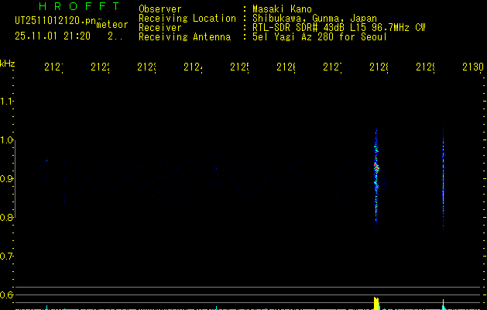The width and height of the screenshot is (487, 310).
Task: Click location Shibukawa, Gunma, Japan
Action: click(314, 19)
